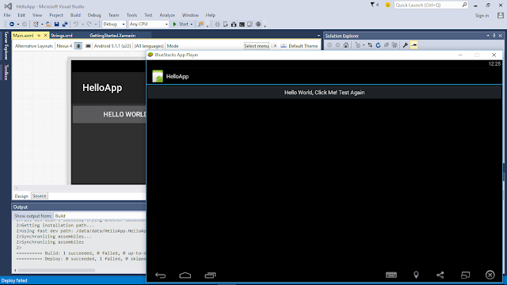Image resolution: width=507 pixels, height=285 pixels.
Task: Switch to the Strings.xml tab
Action: 62,36
